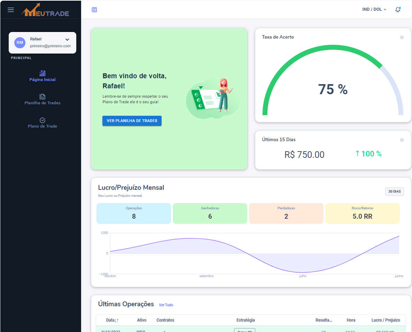
Task: Click the RM avatar circle
Action: [20, 42]
